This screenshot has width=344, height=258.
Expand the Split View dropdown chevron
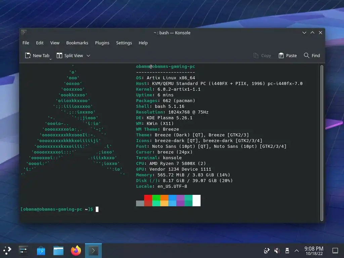pos(88,56)
